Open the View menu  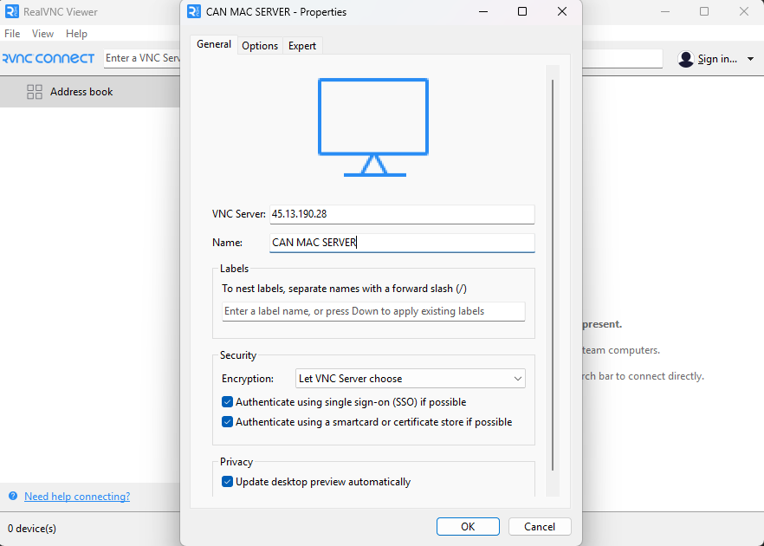tap(42, 34)
